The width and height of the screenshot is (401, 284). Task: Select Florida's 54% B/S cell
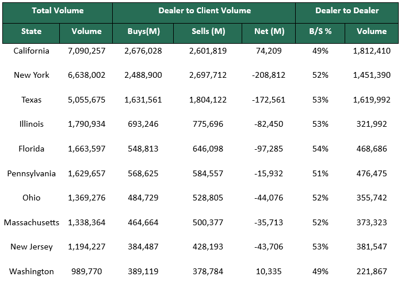(320, 149)
